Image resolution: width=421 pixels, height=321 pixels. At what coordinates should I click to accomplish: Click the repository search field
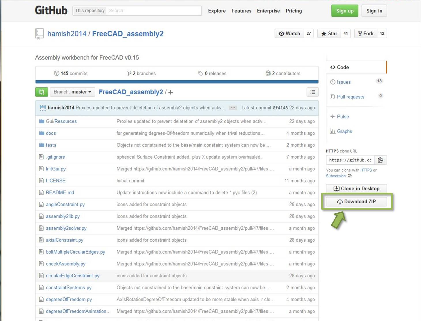pyautogui.click(x=154, y=11)
